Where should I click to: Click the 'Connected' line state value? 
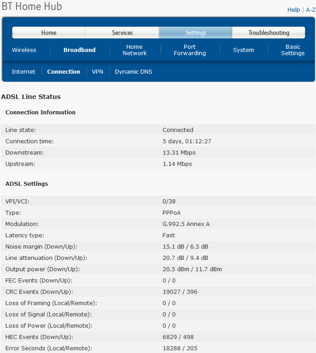click(178, 130)
